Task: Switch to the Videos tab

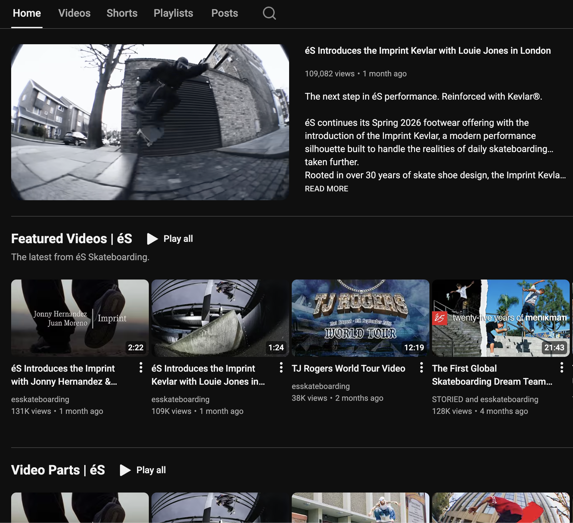Action: (x=74, y=13)
